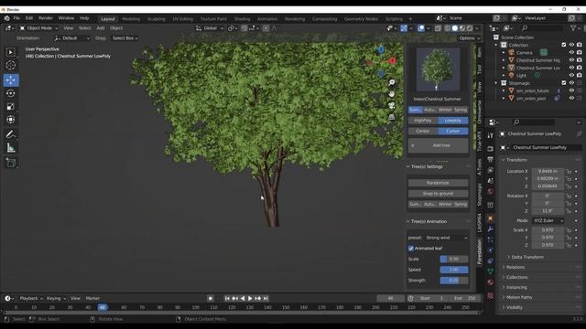Expand the Relations panel

coord(515,267)
